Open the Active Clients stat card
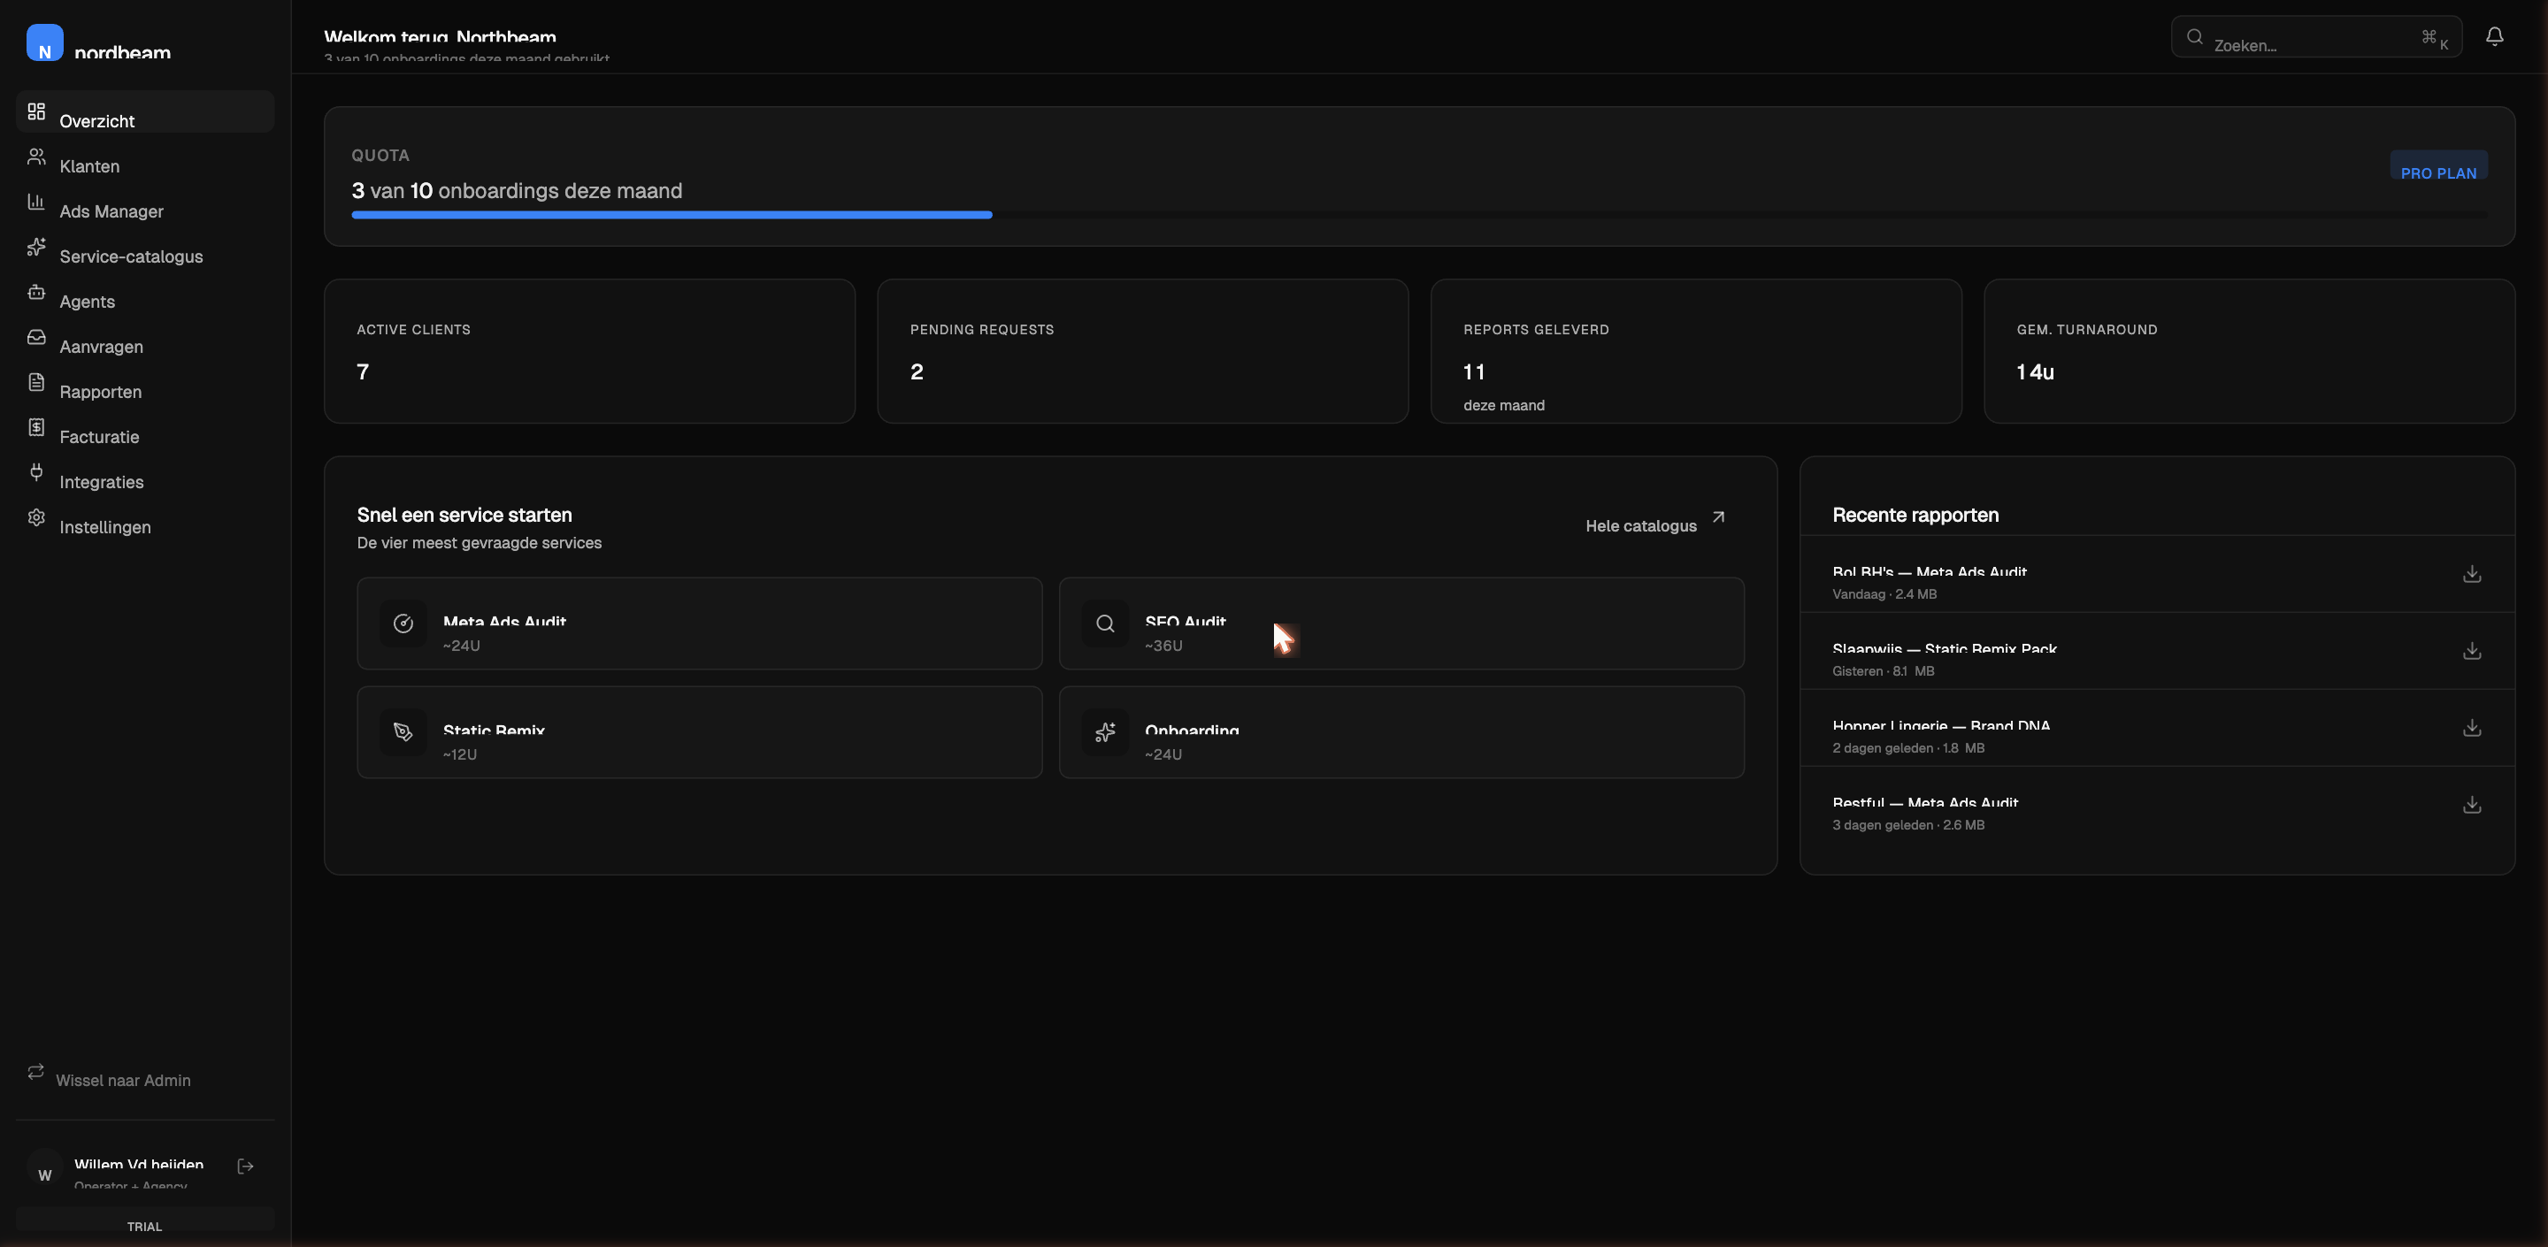Viewport: 2548px width, 1247px height. click(x=589, y=351)
